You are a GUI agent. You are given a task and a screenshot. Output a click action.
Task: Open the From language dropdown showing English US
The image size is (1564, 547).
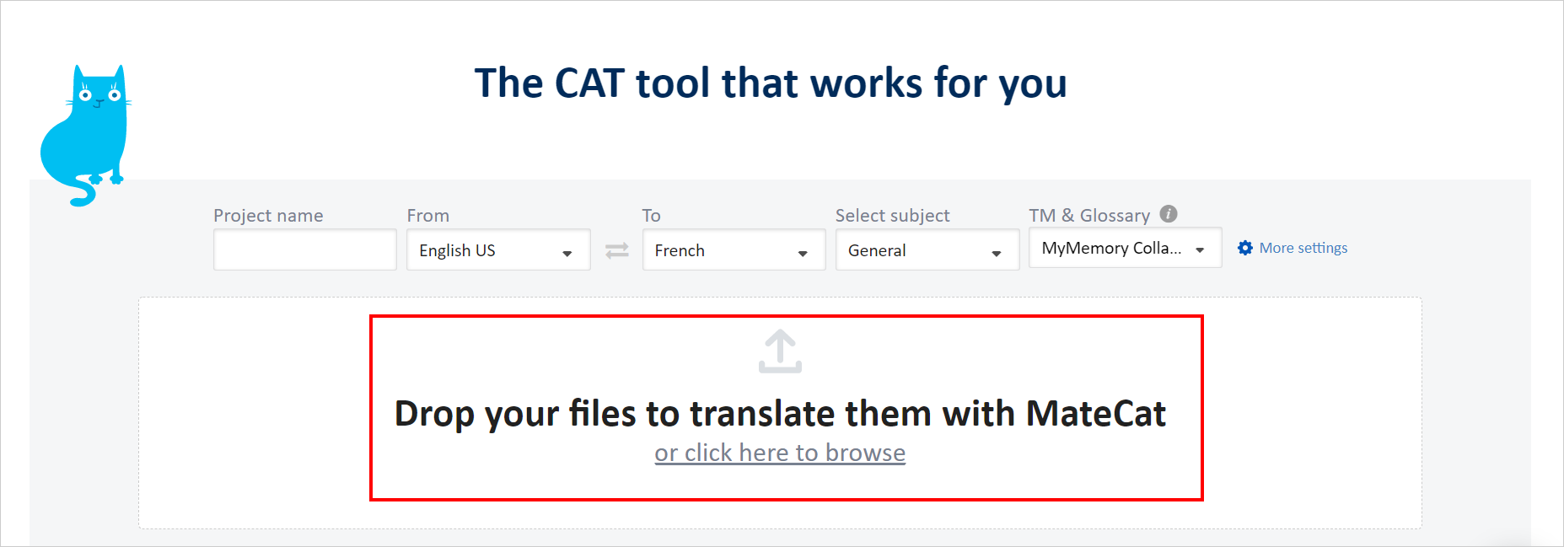489,250
